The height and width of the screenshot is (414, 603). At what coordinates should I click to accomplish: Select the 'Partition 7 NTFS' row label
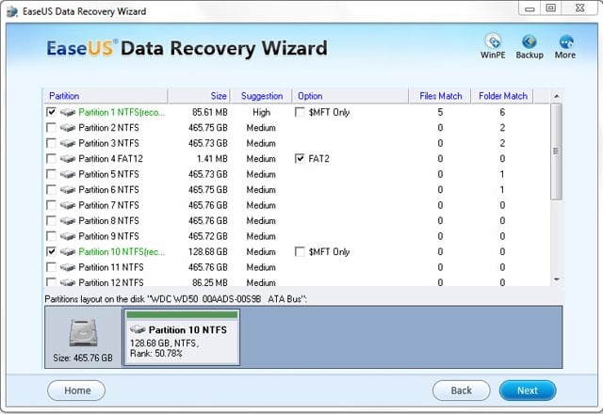pos(109,205)
